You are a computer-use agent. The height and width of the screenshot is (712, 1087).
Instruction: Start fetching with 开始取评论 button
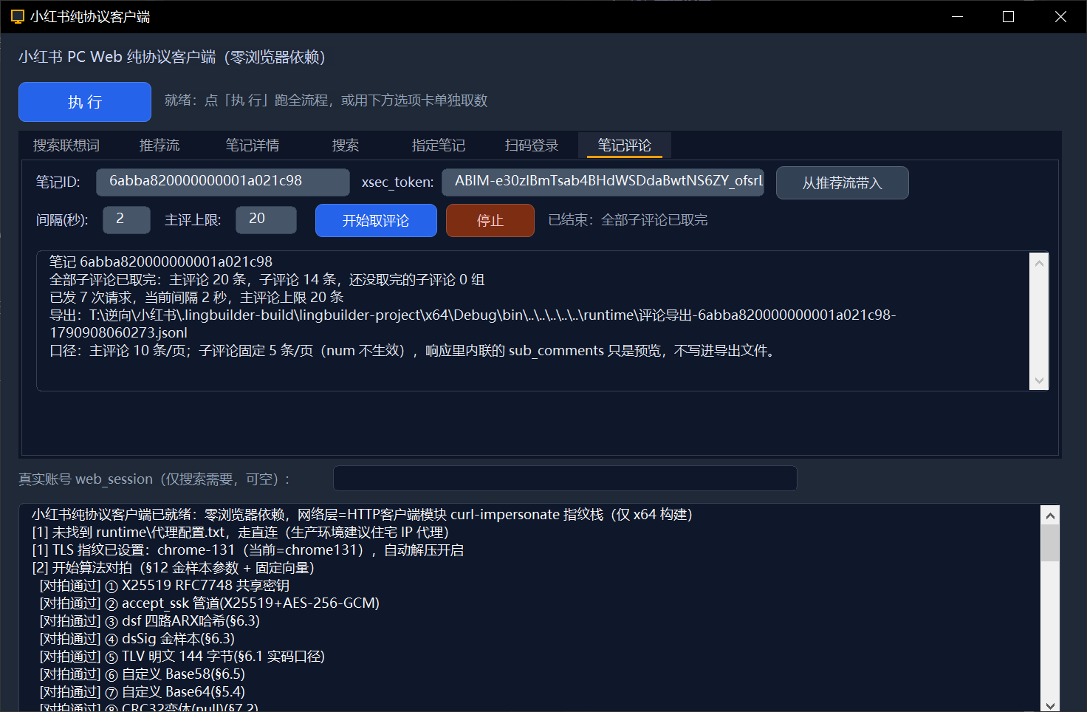coord(376,221)
